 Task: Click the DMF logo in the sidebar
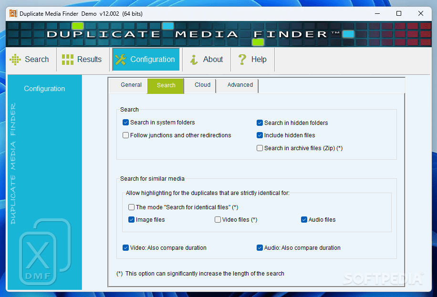coord(44,252)
